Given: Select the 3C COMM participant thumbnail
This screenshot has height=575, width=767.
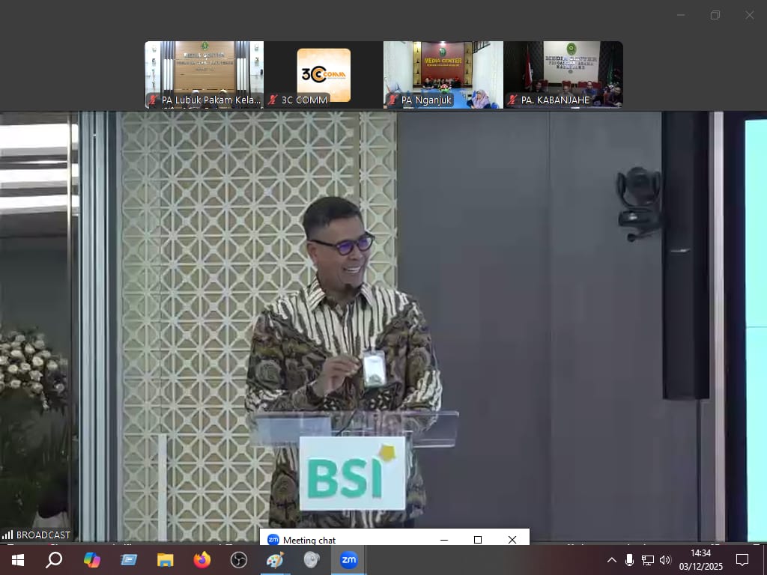Looking at the screenshot, I should 324,75.
